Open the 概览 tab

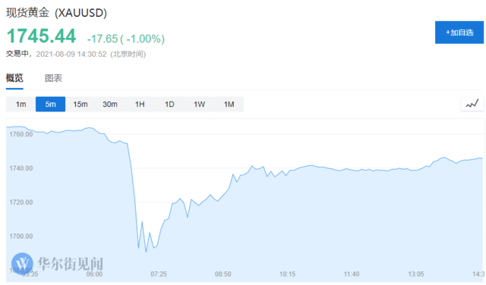14,78
